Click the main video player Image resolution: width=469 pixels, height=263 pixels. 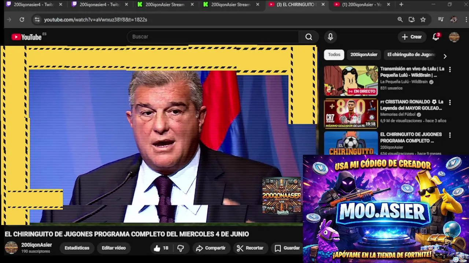pyautogui.click(x=158, y=134)
